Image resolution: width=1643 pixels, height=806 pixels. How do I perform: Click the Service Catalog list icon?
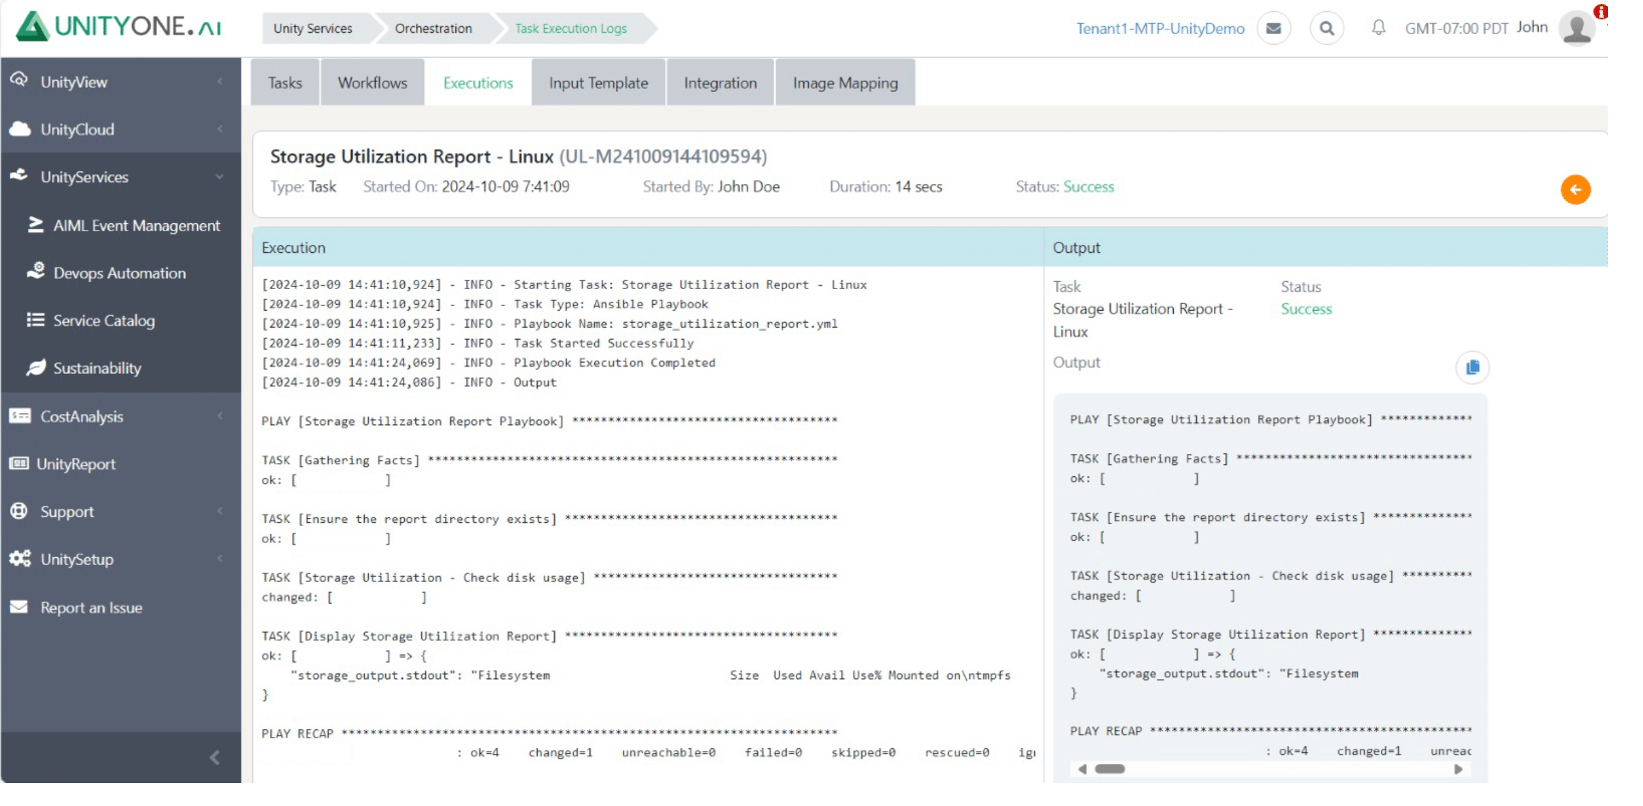pyautogui.click(x=35, y=320)
